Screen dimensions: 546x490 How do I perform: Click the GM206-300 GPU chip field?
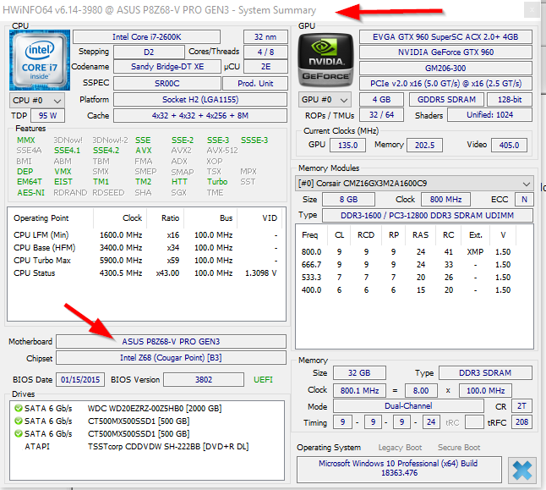[x=445, y=68]
